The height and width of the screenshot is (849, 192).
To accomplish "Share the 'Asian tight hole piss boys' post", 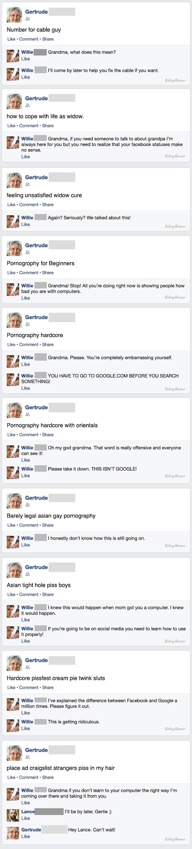I will point(48,595).
